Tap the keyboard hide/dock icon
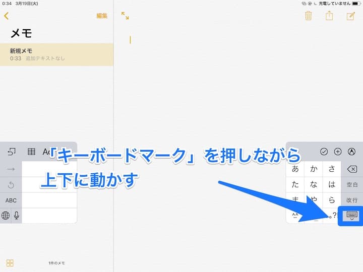 point(352,216)
